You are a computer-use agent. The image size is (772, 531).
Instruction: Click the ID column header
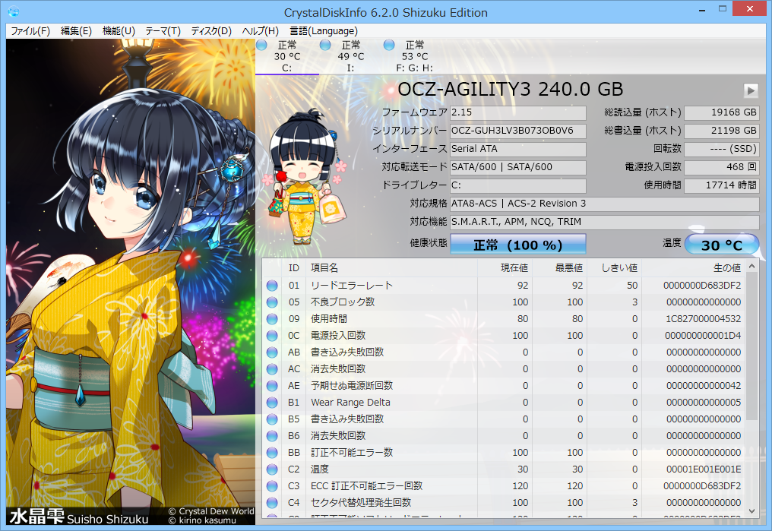pyautogui.click(x=294, y=268)
